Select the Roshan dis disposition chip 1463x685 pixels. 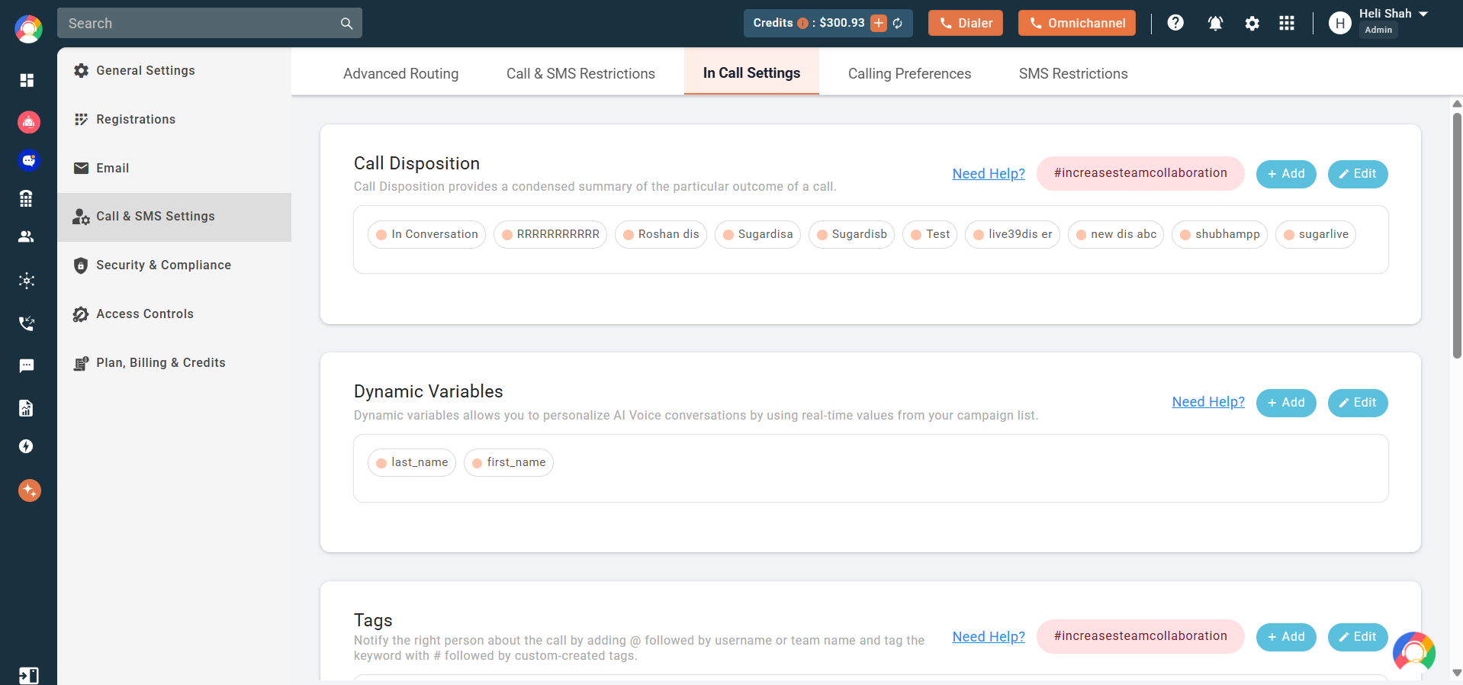point(661,234)
